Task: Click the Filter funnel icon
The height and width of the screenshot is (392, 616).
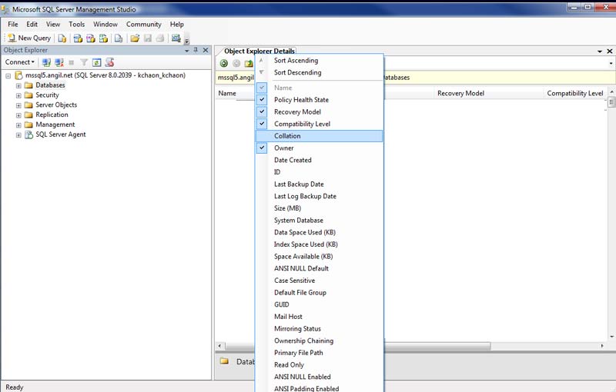Action: click(84, 62)
